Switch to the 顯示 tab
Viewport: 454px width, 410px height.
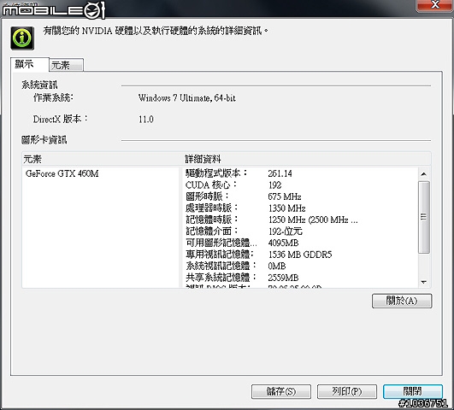pos(30,64)
